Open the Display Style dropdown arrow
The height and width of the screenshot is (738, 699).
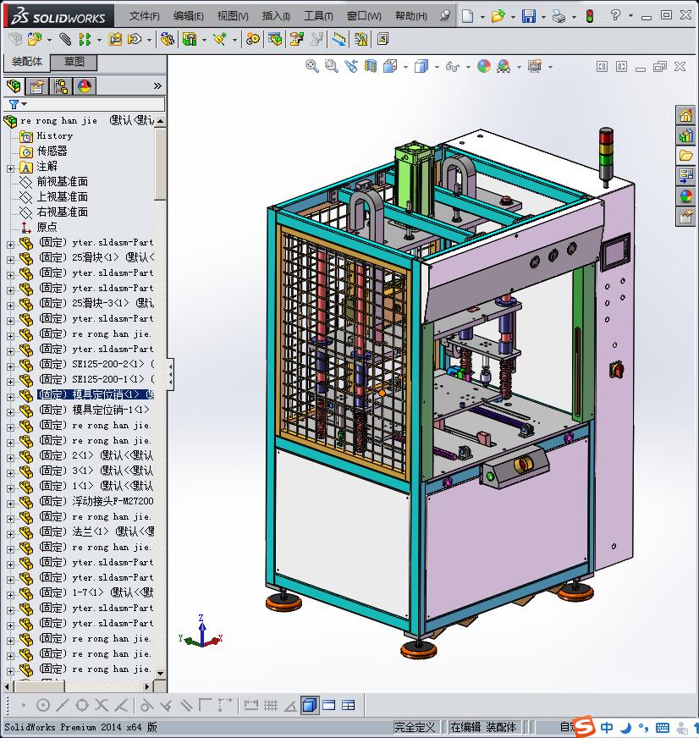pyautogui.click(x=437, y=67)
